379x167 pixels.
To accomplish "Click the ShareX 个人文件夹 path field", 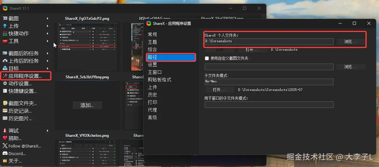I will [269, 41].
